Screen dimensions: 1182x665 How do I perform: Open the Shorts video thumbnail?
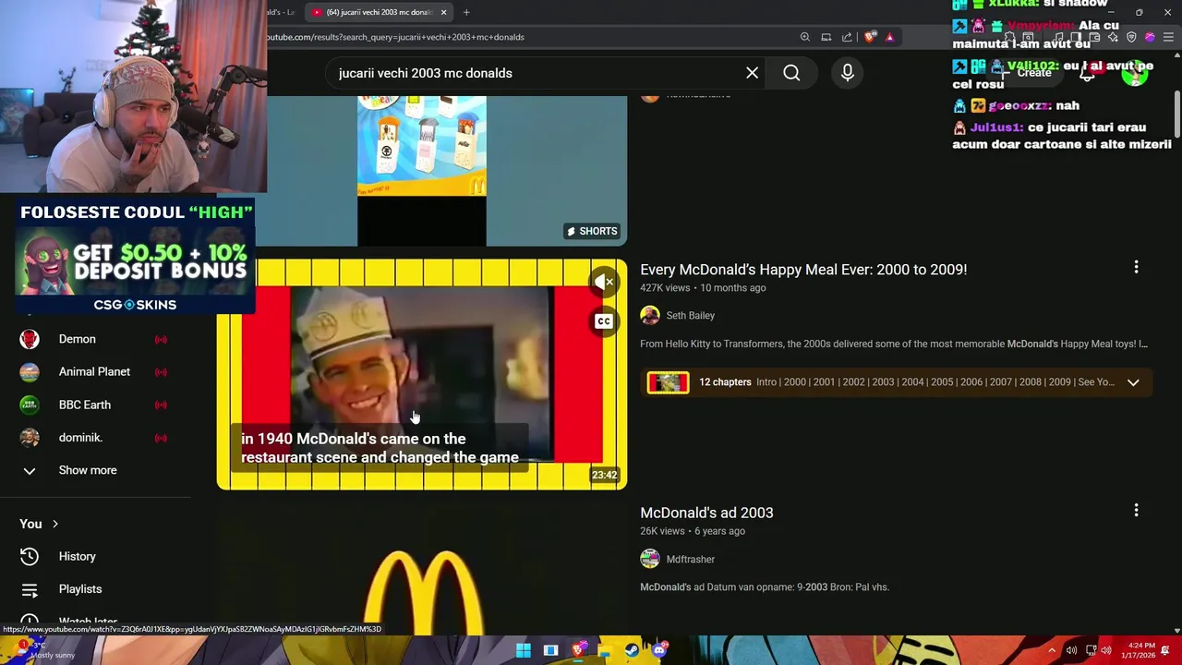[422, 171]
